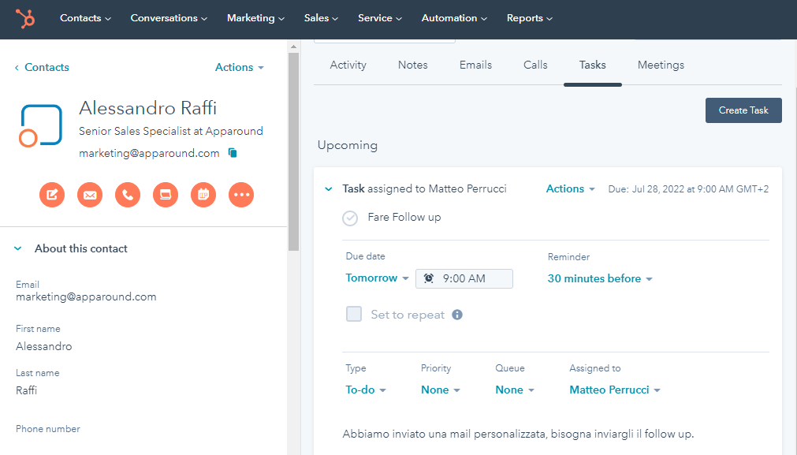The image size is (797, 455).
Task: Open the orange three-dots more icon
Action: [241, 195]
